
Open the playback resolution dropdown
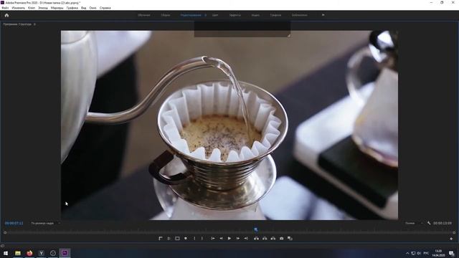click(x=414, y=223)
